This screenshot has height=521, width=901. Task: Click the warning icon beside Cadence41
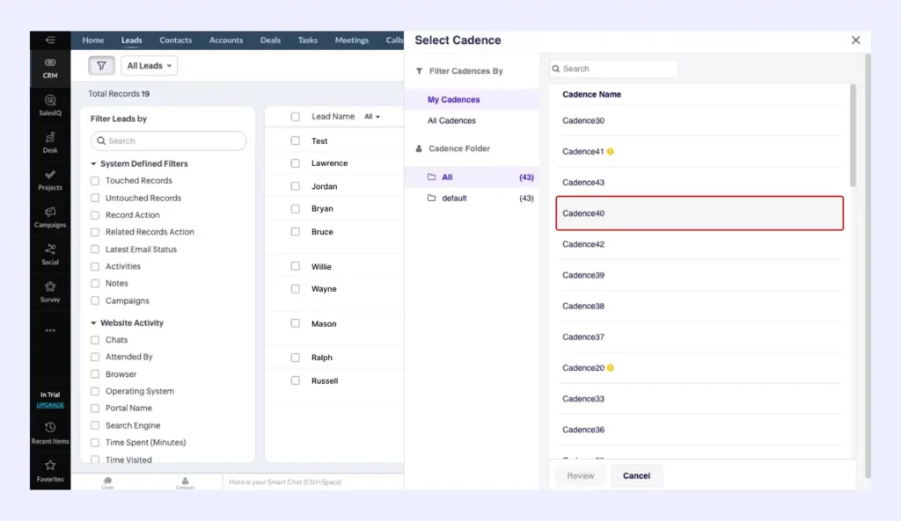(x=611, y=151)
